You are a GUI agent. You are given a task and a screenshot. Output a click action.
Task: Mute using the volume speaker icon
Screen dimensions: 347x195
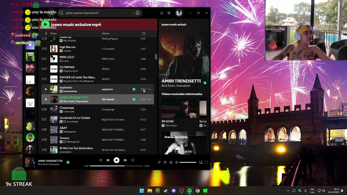click(x=176, y=162)
